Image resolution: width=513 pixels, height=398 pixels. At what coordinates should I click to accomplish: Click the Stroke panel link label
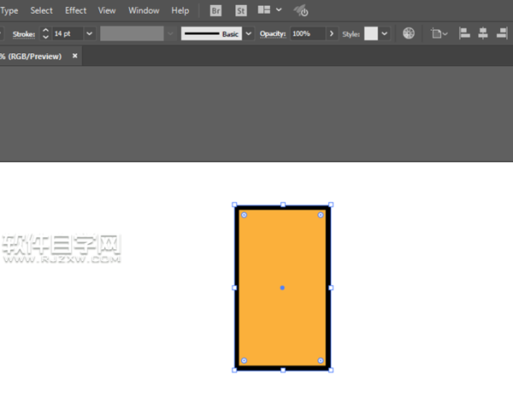click(24, 33)
